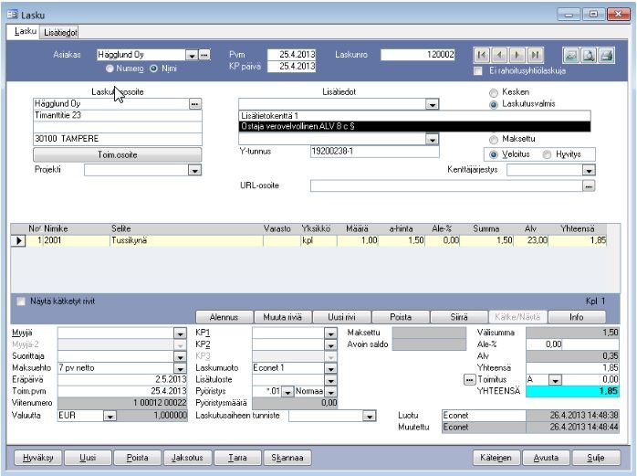Switch to the Lisätiedot tab

60,32
